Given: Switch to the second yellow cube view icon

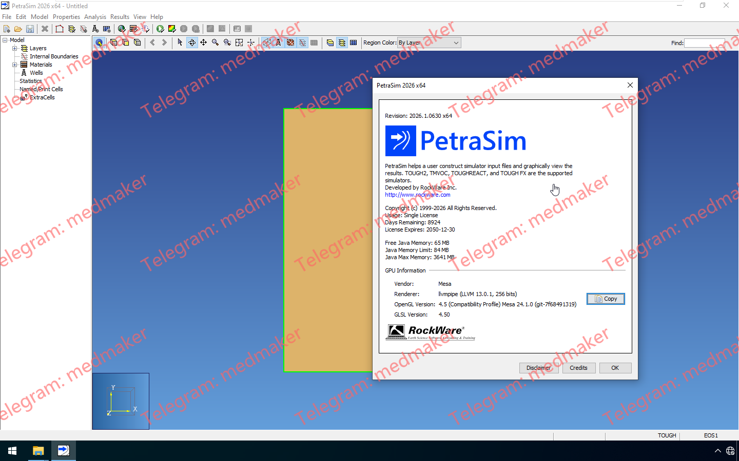Looking at the screenshot, I should point(125,43).
